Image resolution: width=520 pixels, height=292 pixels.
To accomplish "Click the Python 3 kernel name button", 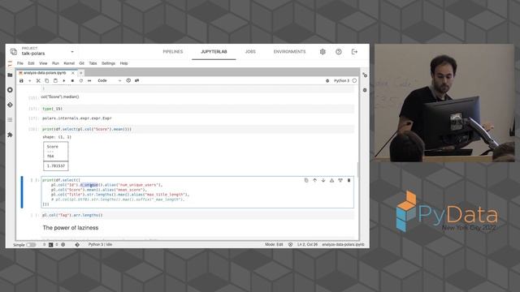I will point(341,81).
